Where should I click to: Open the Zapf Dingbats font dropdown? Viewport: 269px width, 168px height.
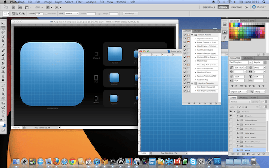250,62
